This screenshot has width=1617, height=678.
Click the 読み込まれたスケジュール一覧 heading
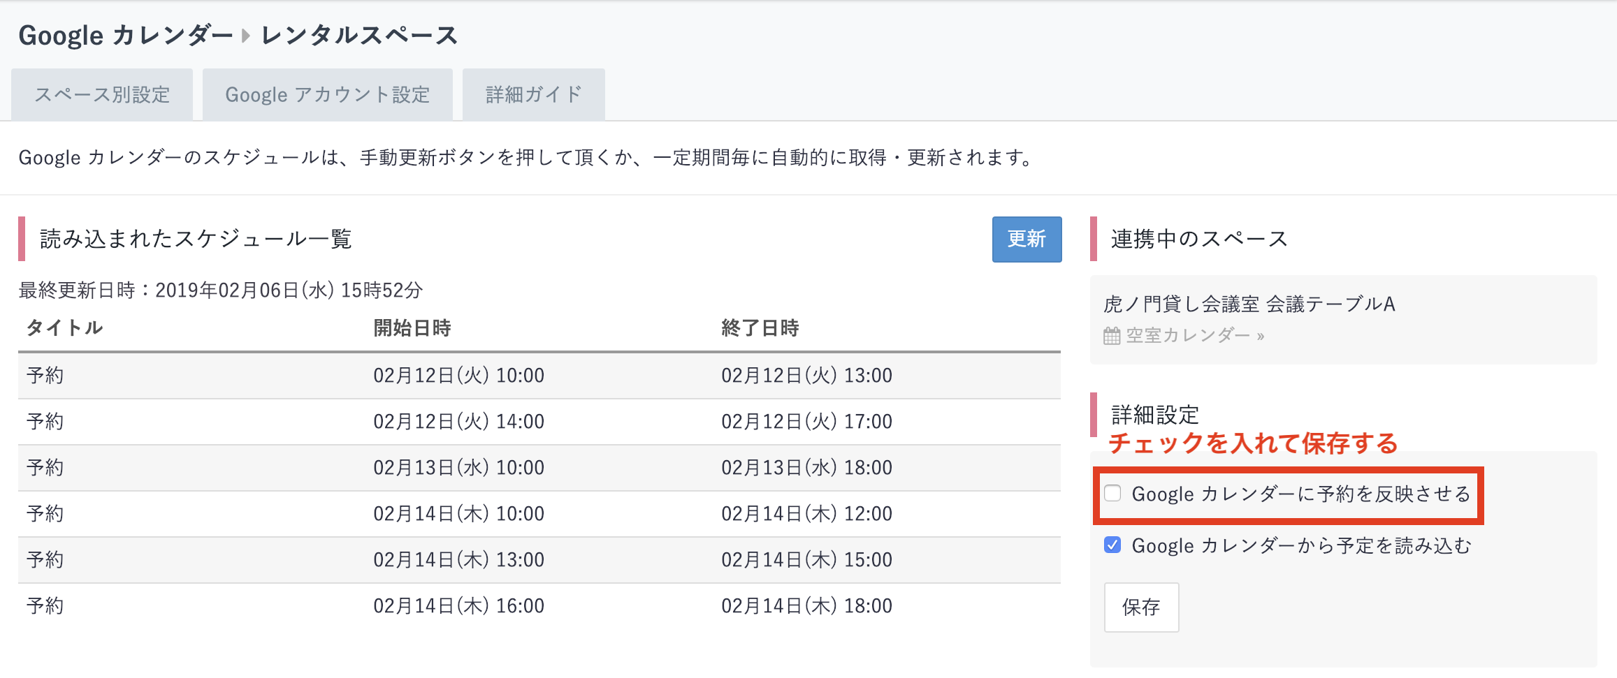pos(196,239)
